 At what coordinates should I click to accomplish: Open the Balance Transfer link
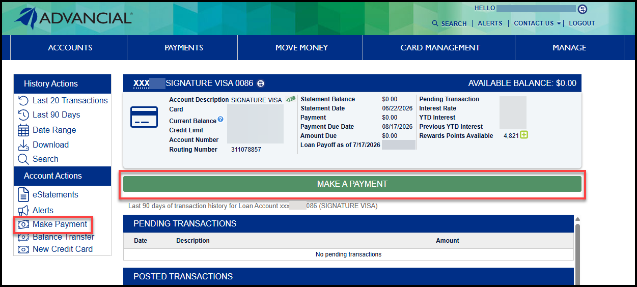click(64, 237)
